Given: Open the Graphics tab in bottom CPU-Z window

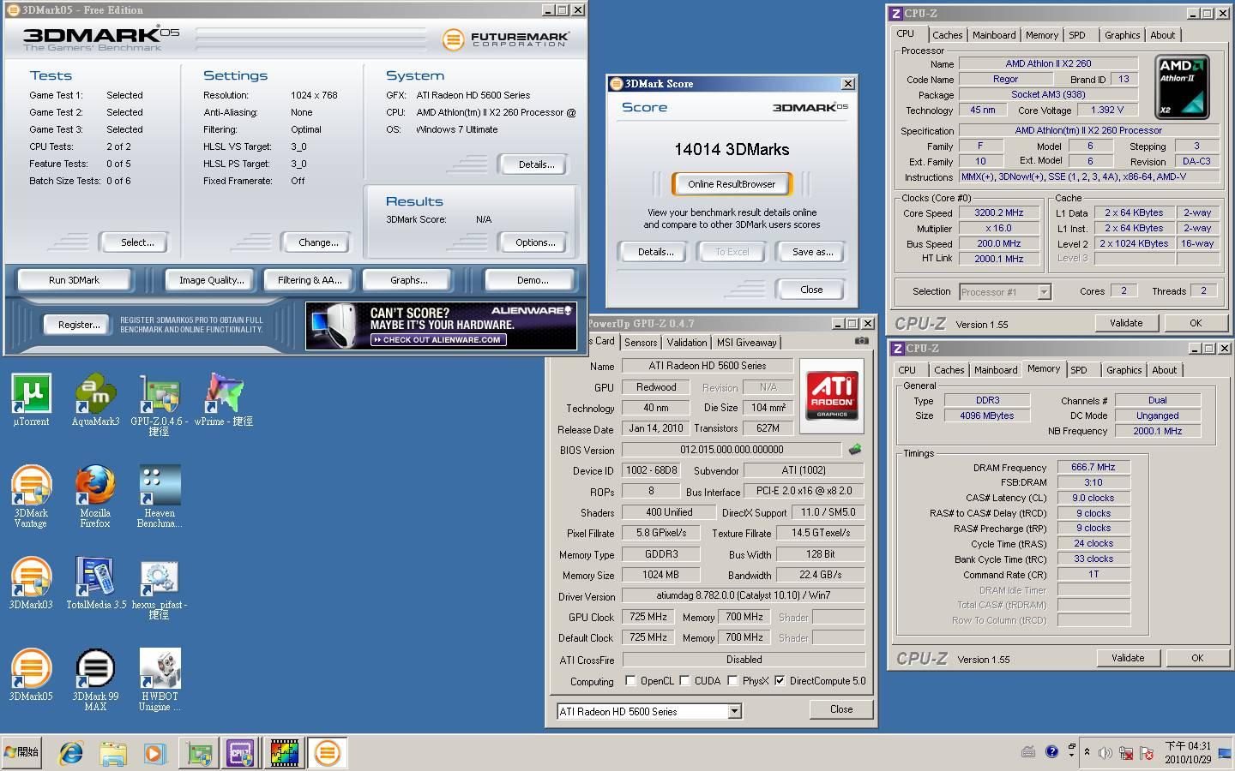Looking at the screenshot, I should tap(1124, 370).
